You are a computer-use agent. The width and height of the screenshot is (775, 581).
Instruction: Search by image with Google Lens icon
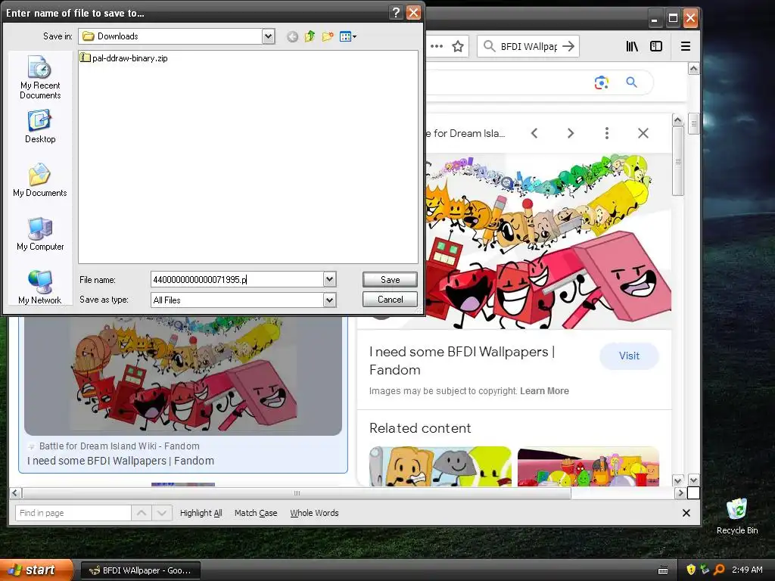click(x=601, y=82)
